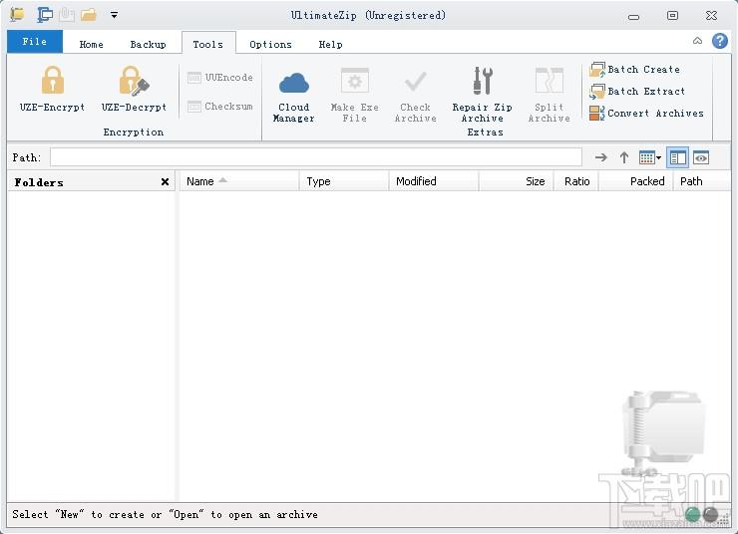Open the File menu
This screenshot has width=738, height=534.
pyautogui.click(x=35, y=42)
